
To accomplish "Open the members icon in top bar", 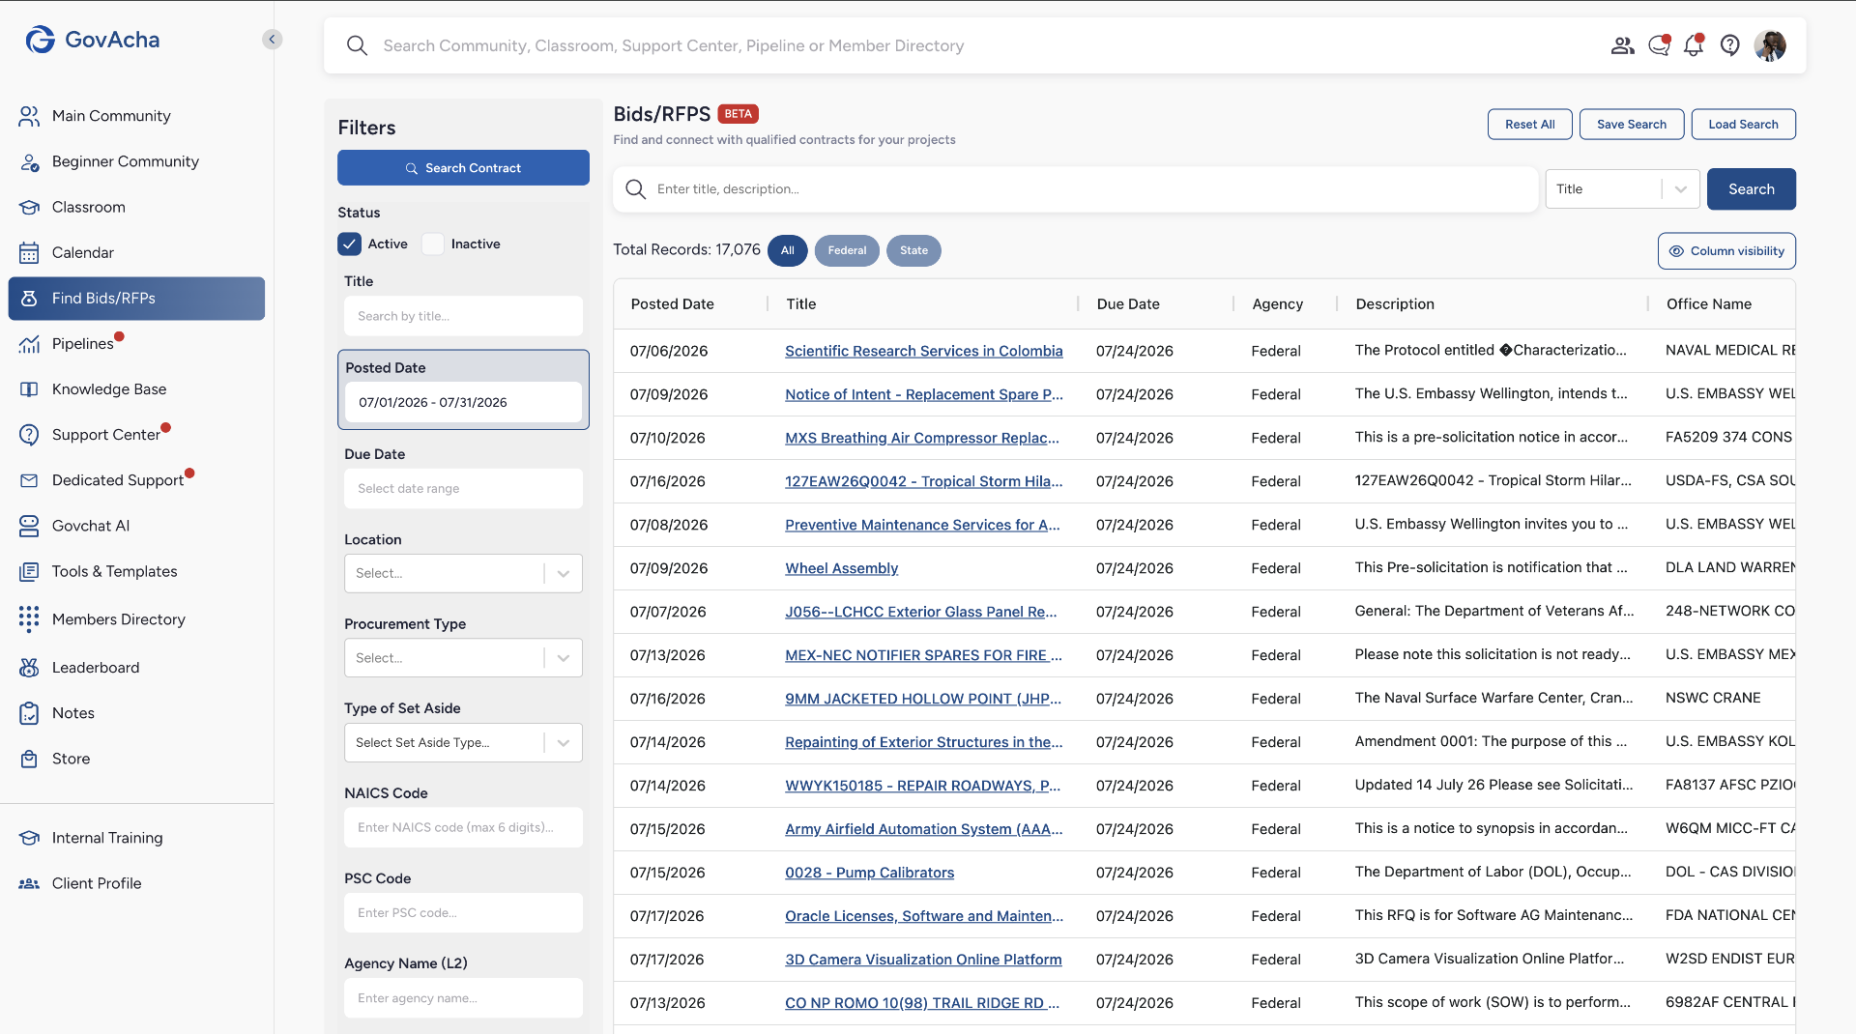I will [1622, 45].
